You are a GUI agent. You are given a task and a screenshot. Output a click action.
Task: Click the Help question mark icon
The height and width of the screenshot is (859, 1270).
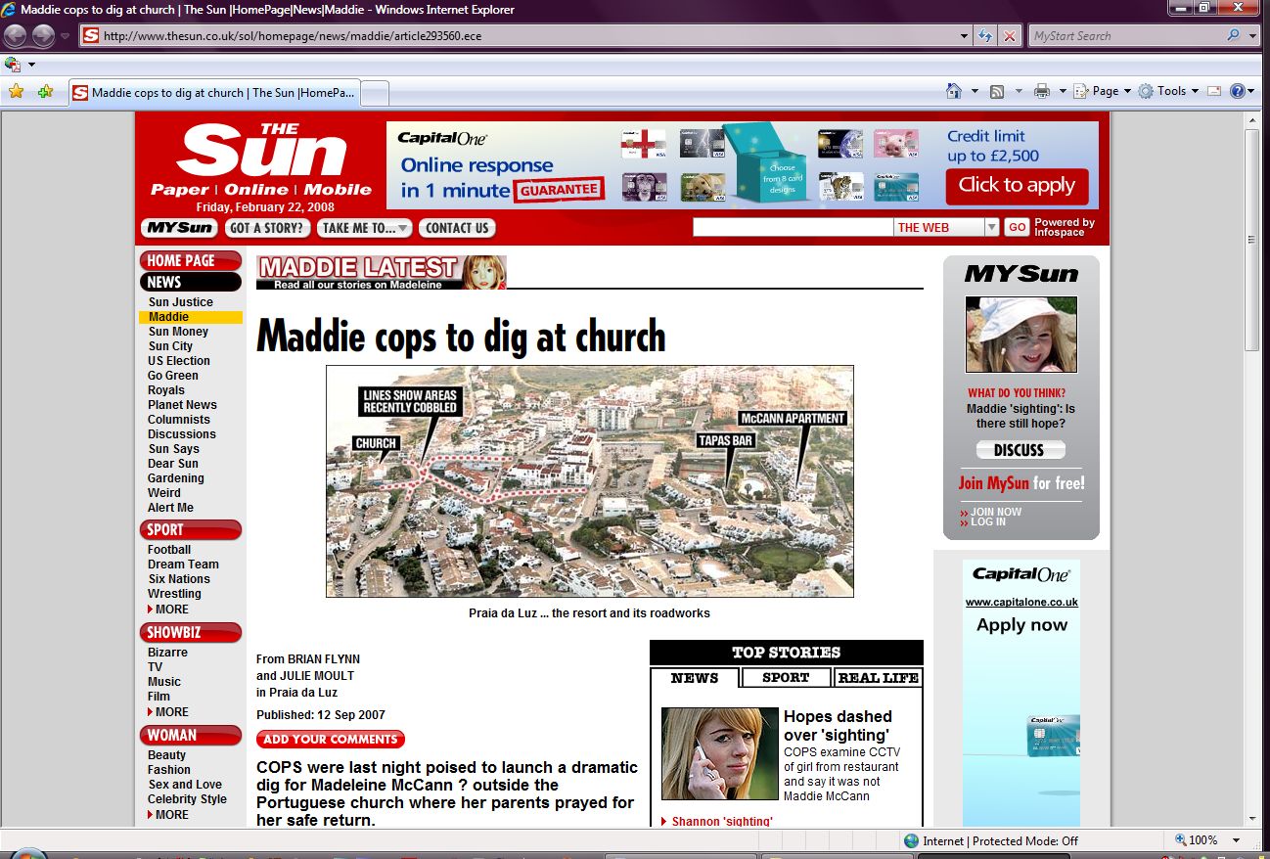(x=1238, y=91)
